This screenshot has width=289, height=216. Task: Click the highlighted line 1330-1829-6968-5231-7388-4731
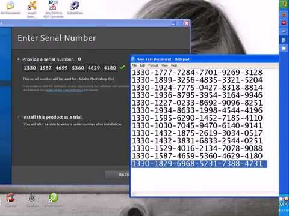click(199, 164)
